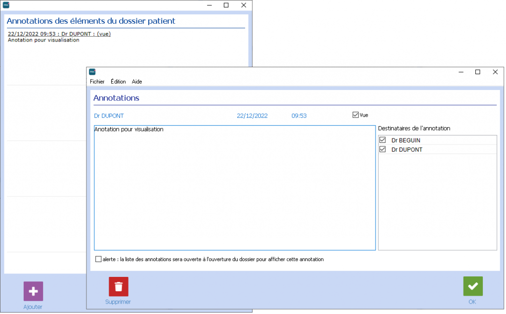Open the Édition menu
Viewport: 506px width, 314px height.
click(119, 82)
